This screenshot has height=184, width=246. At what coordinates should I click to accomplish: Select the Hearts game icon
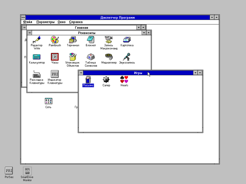pos(124,80)
